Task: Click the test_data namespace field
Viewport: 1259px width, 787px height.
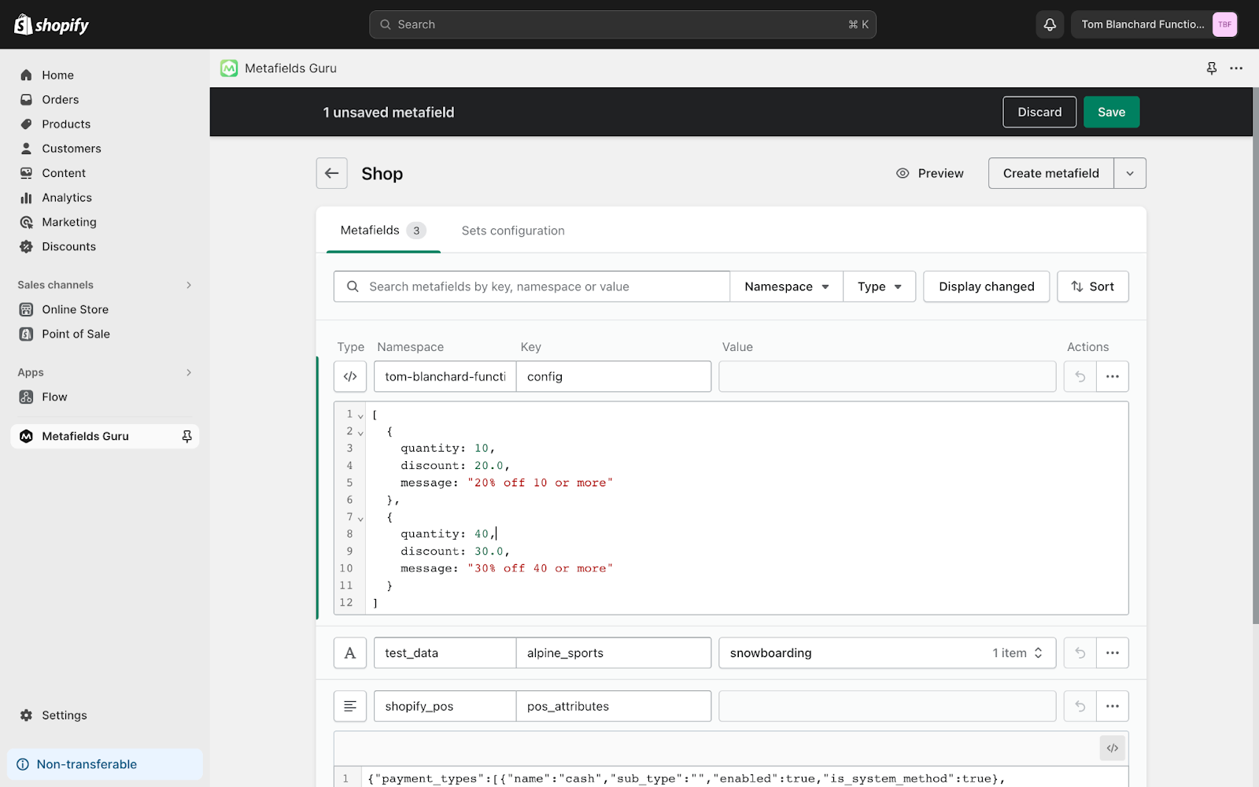Action: click(x=445, y=652)
